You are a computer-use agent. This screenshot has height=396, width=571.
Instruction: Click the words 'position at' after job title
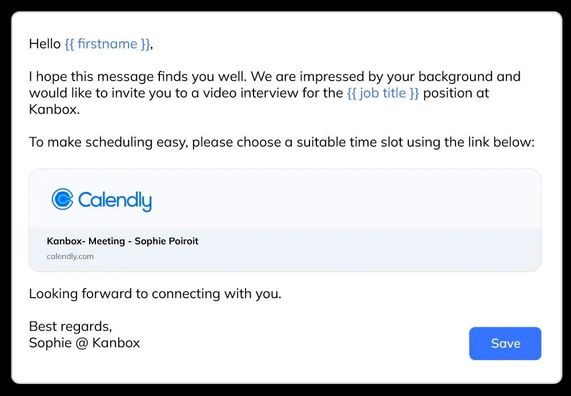456,93
